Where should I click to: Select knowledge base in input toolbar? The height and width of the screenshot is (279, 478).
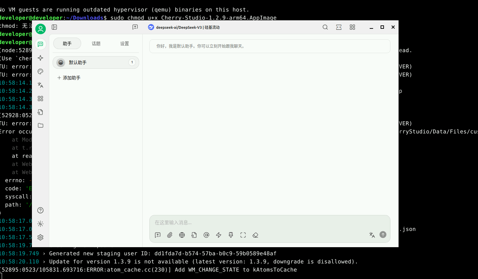[194, 235]
